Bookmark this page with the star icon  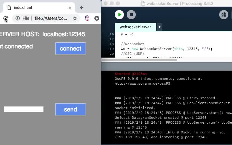pos(75,18)
